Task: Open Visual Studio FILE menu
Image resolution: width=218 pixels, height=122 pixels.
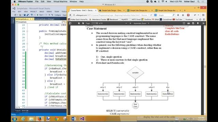Action: tap(14, 12)
